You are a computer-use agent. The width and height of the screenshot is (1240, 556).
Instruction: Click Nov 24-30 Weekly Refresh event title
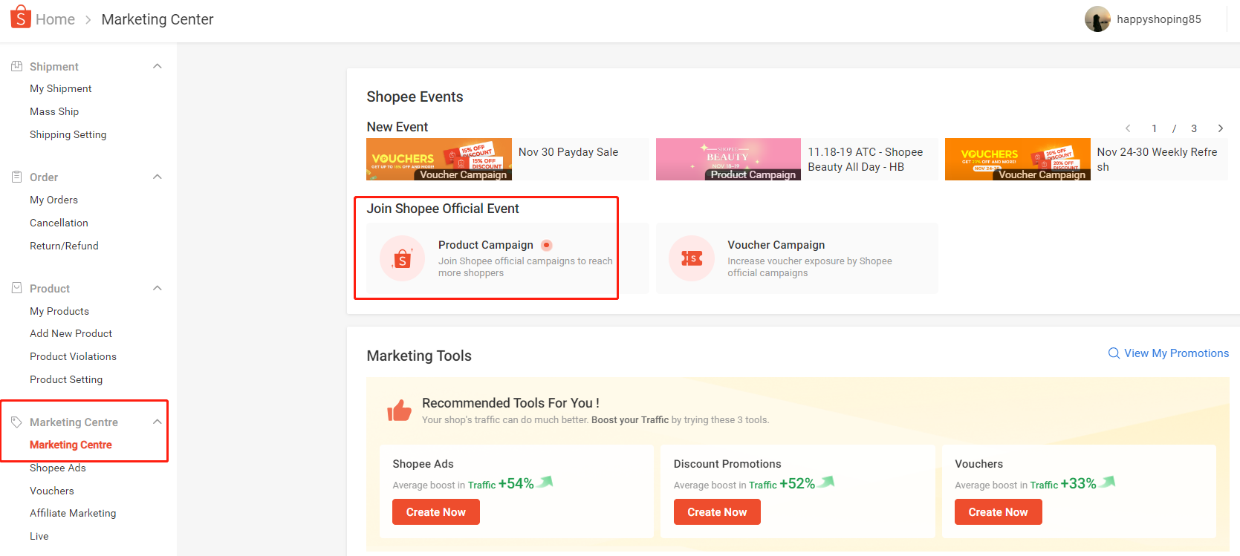click(1157, 160)
